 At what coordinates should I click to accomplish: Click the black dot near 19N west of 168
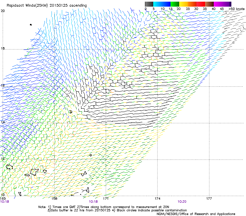(x=31, y=25)
